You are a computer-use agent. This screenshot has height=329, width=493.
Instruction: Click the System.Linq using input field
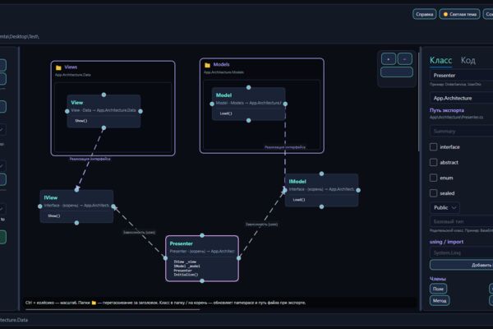pyautogui.click(x=461, y=253)
